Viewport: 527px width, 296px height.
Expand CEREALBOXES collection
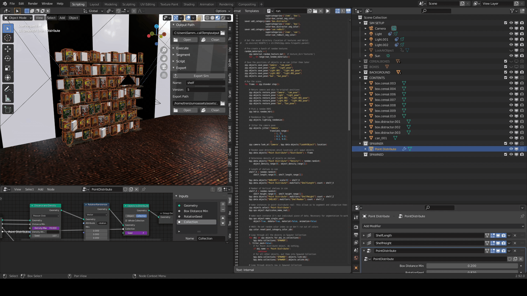pyautogui.click(x=360, y=61)
